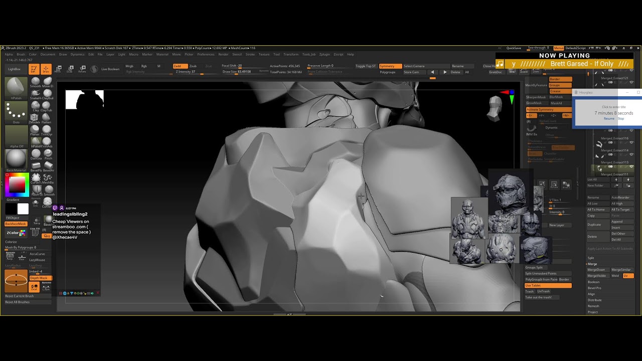Click the ZColor palette button

tap(16, 233)
